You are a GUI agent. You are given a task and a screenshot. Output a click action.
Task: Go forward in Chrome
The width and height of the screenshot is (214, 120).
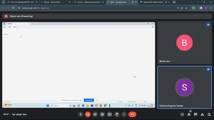coord(8,8)
